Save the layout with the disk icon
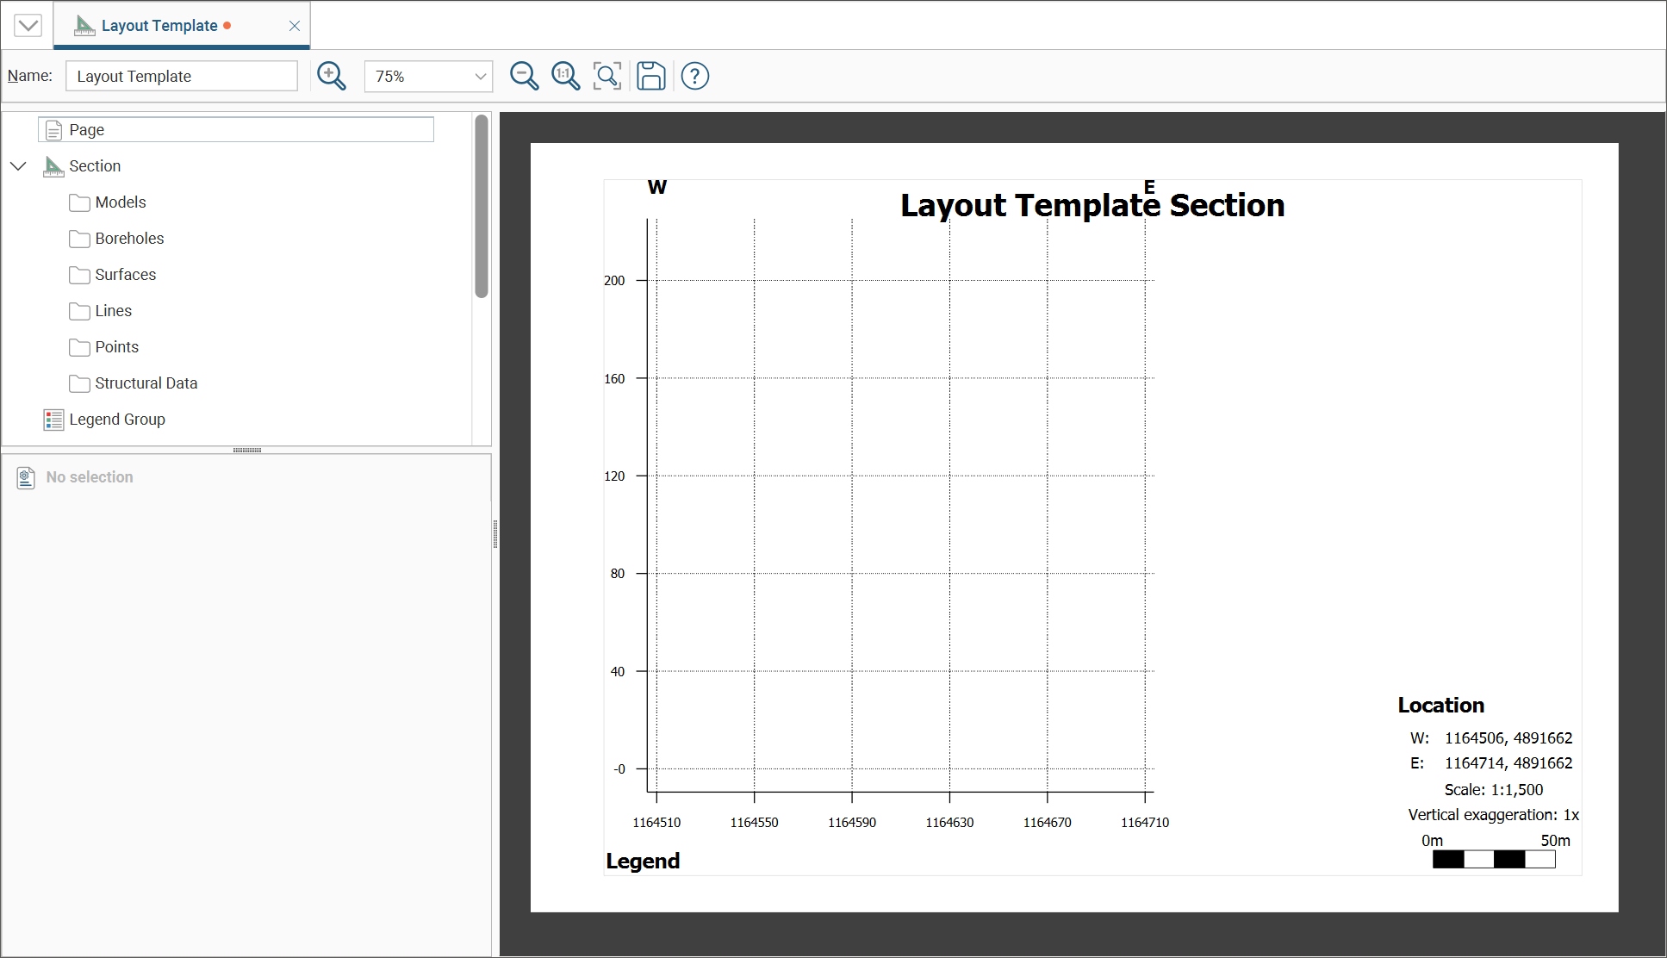Screen dimensions: 1667x958 coord(651,76)
